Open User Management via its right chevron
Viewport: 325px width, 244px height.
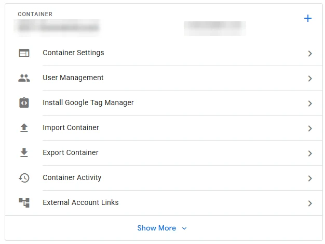pos(310,79)
